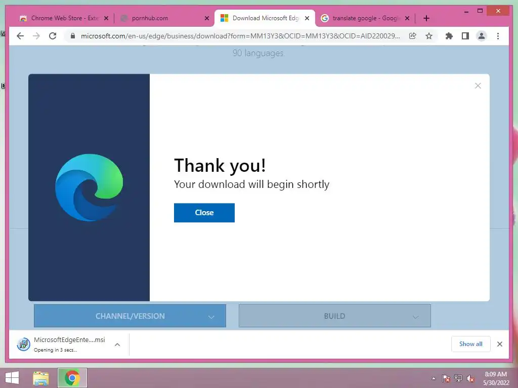Open the Extensions puzzle icon
Screen dimensions: 518x388
tap(449, 36)
